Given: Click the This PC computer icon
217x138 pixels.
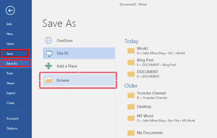Looking at the screenshot, I should [48, 53].
